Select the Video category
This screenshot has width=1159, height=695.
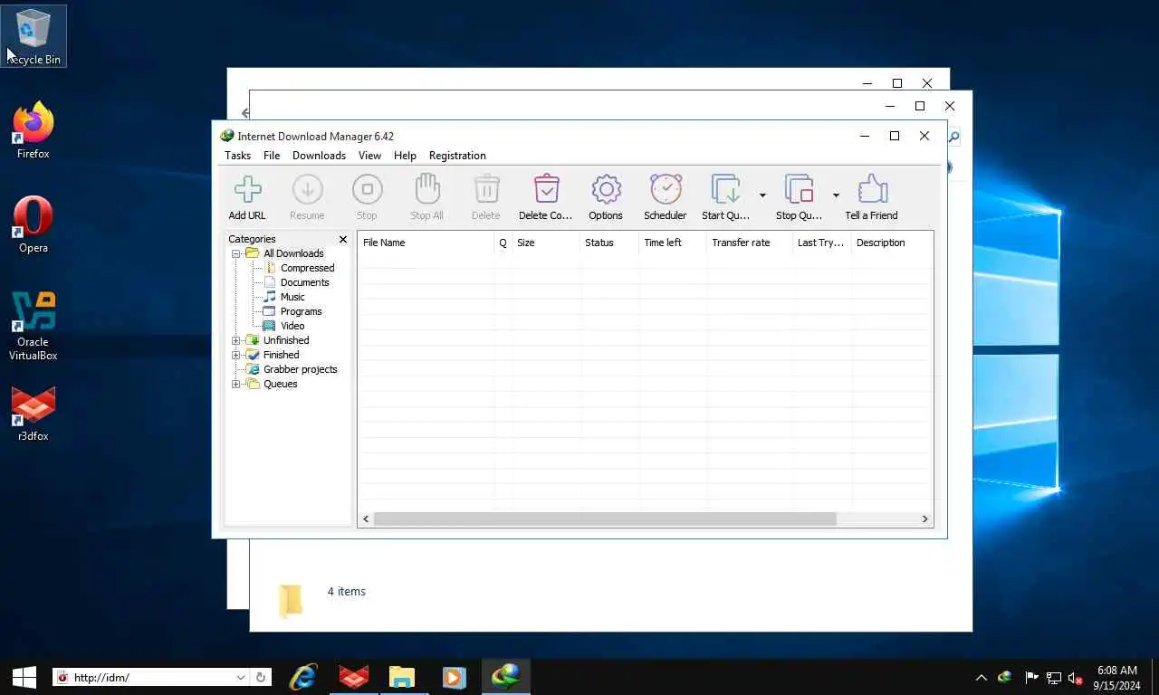[292, 326]
